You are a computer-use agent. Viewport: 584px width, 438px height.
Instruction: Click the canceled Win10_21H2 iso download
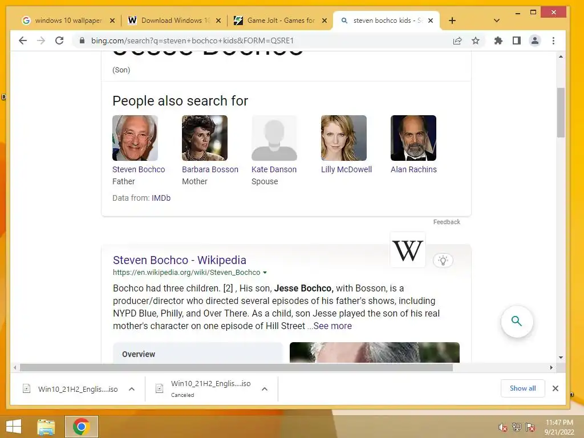[204, 389]
